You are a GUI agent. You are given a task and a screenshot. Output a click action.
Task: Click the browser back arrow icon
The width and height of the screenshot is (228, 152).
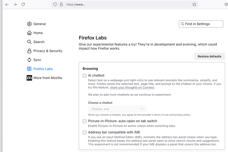(x=7, y=5)
